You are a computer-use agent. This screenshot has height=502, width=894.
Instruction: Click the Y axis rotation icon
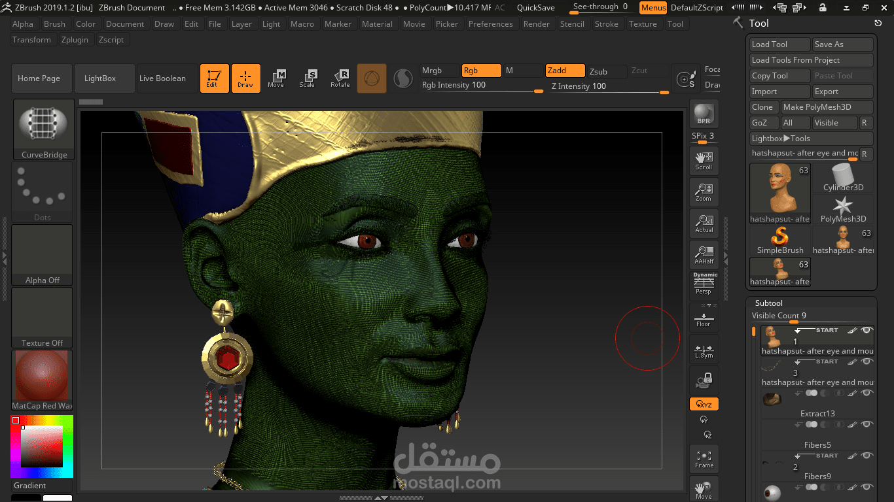[x=704, y=420]
